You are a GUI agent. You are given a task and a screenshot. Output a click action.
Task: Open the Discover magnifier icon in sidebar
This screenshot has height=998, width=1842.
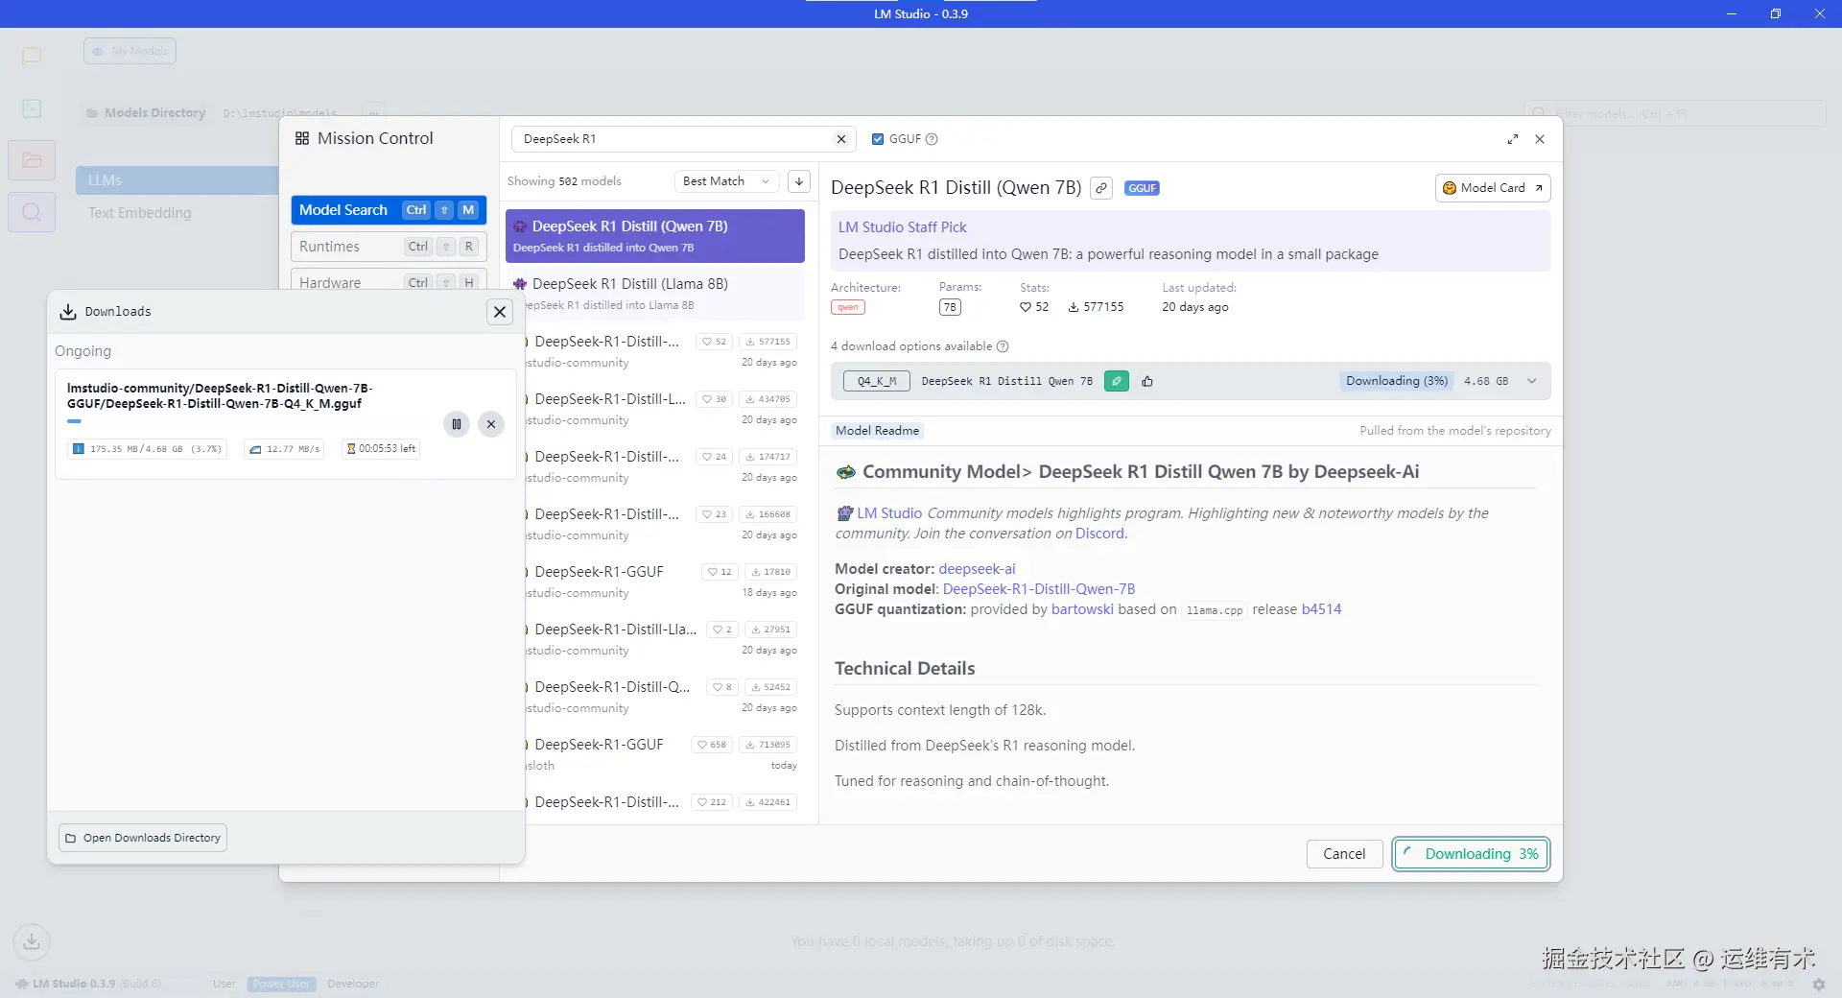coord(32,212)
